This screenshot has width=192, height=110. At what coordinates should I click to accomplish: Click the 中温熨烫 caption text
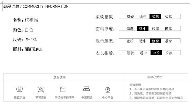87,98
